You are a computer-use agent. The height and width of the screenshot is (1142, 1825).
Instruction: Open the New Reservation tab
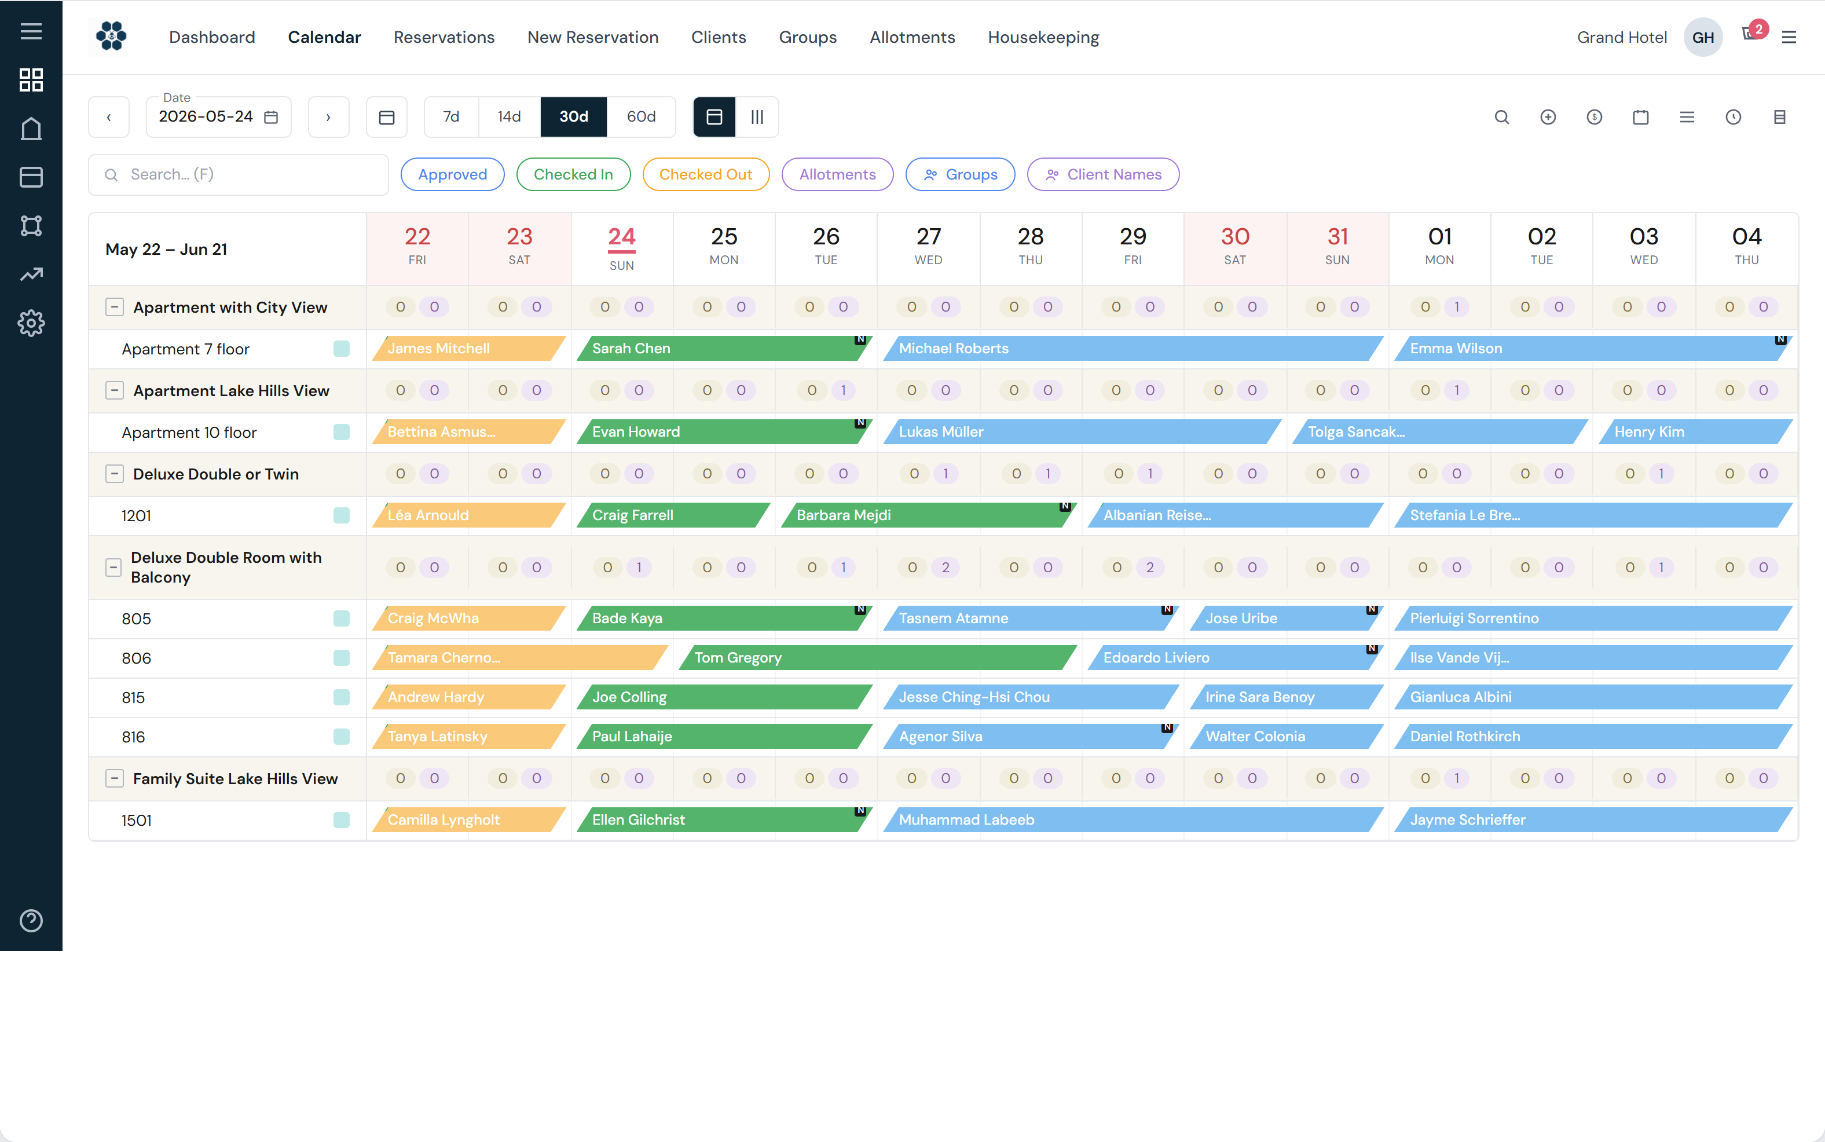(593, 37)
